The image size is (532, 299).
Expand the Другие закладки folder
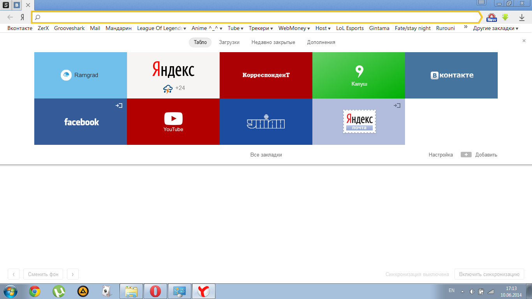click(496, 28)
